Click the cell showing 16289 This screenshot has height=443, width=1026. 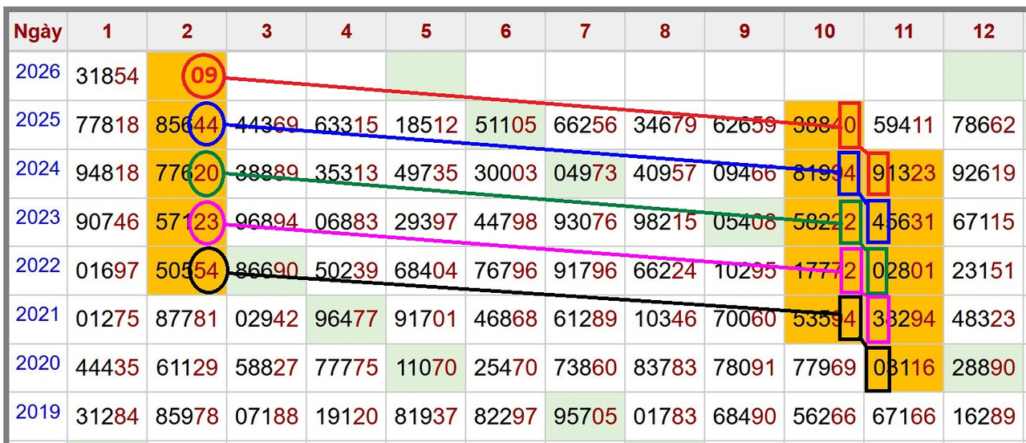983,417
